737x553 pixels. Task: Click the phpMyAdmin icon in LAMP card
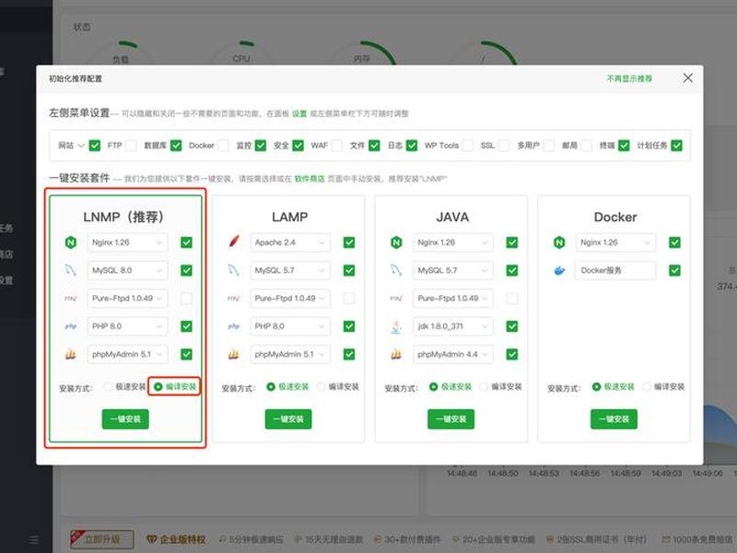[x=234, y=354]
